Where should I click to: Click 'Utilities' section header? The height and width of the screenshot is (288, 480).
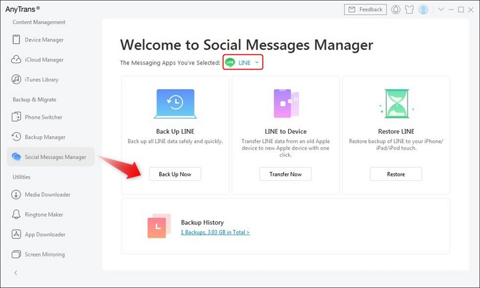tap(21, 177)
